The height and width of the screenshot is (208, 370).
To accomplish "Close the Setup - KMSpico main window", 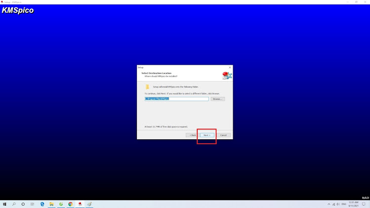I will 365,2.
